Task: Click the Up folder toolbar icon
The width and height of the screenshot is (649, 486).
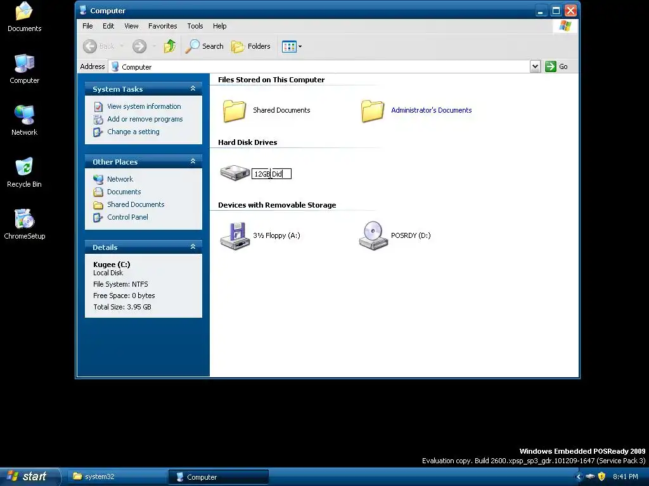Action: click(x=170, y=46)
